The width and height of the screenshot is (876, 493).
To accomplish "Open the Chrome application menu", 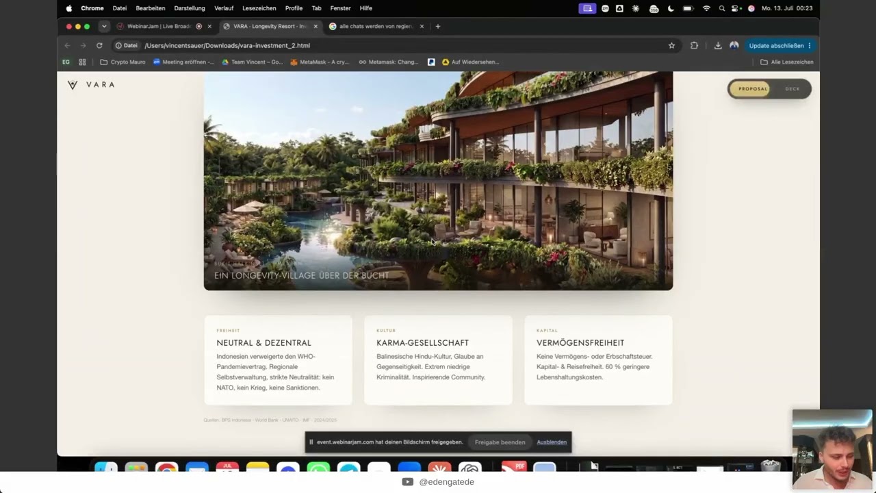I will click(92, 8).
